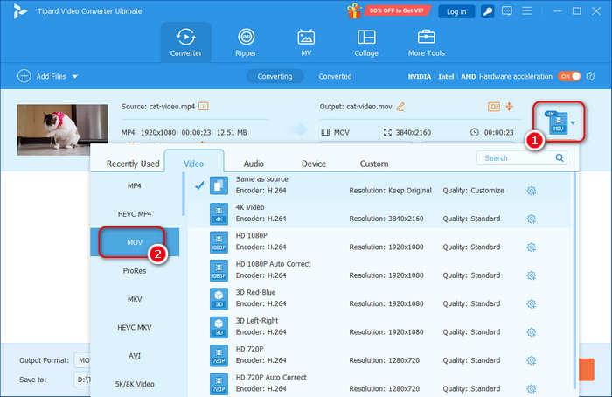The width and height of the screenshot is (612, 397).
Task: Select the HEVC MP4 format category
Action: [x=135, y=214]
